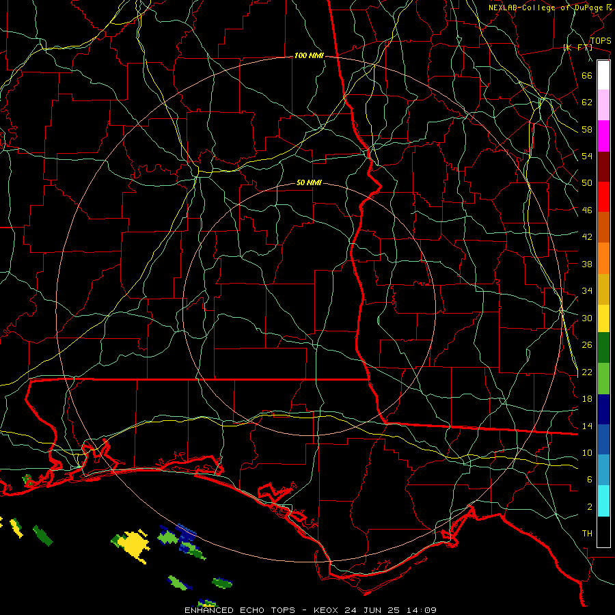This screenshot has width=615, height=615.
Task: Pick the light blue legend swatch
Action: pyautogui.click(x=603, y=470)
